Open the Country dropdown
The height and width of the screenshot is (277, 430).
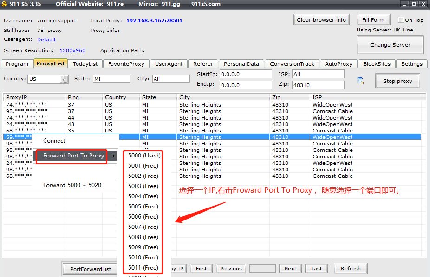coord(64,79)
